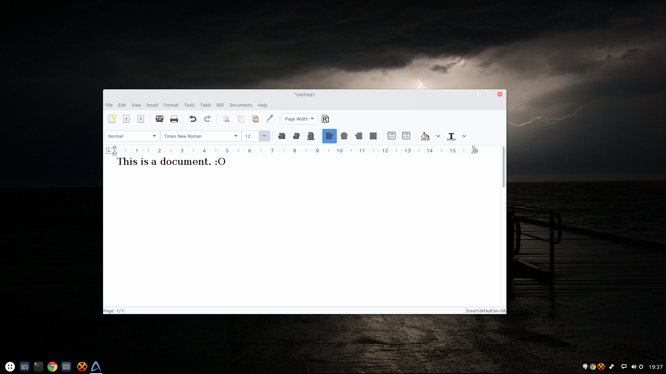Open the Format menu

point(171,105)
